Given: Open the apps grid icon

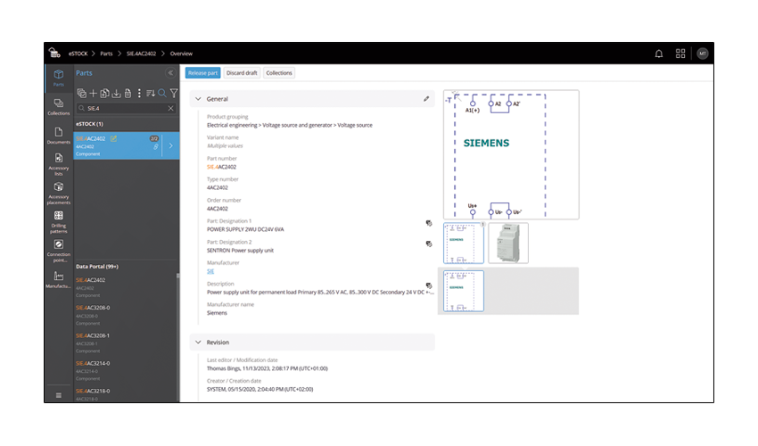Looking at the screenshot, I should 680,54.
